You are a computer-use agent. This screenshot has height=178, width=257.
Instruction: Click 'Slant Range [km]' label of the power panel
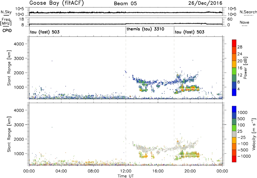tap(9, 68)
